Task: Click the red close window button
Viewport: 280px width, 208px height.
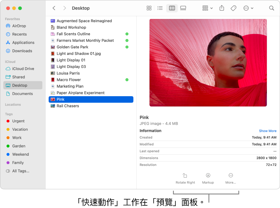Action: (8, 8)
